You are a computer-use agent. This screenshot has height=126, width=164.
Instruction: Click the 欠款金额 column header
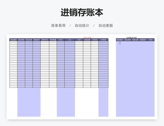pos(87,40)
